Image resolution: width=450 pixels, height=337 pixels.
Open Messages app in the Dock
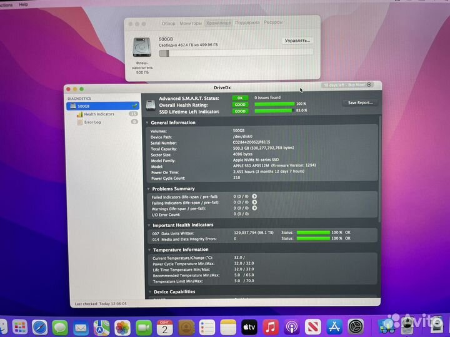point(60,327)
